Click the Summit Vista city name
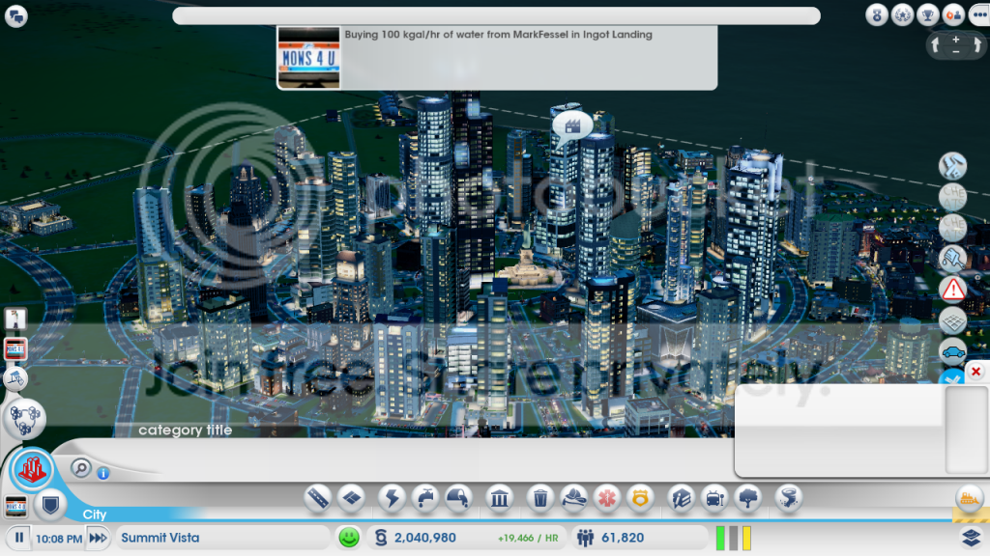Image resolution: width=990 pixels, height=556 pixels. pyautogui.click(x=160, y=538)
